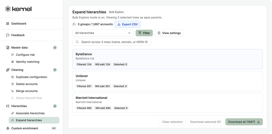Click the Delete accounts trash icon
Image resolution: width=272 pixels, height=134 pixels.
pyautogui.click(x=12, y=84)
